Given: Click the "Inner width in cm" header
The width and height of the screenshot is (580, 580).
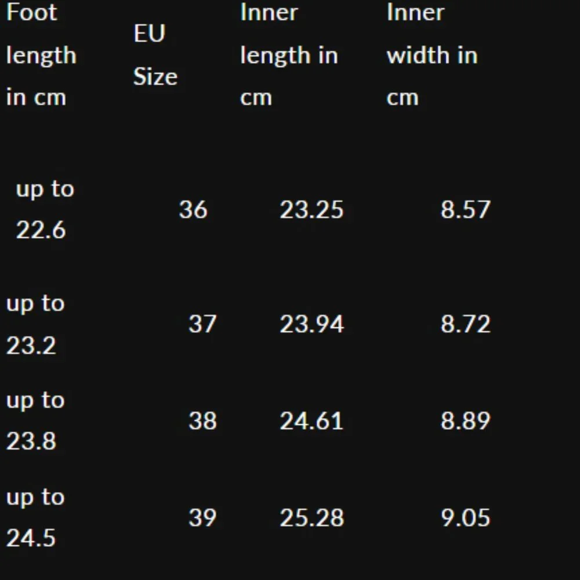Looking at the screenshot, I should pyautogui.click(x=432, y=55).
